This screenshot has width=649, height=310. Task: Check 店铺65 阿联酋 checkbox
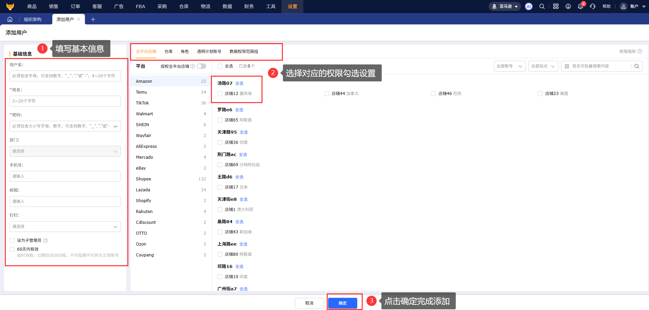220,120
